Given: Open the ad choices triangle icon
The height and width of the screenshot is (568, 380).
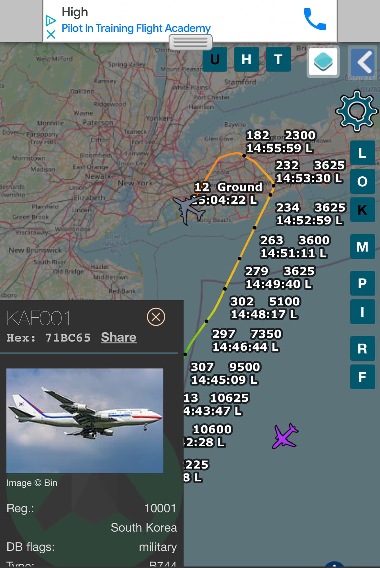Looking at the screenshot, I should pos(50,21).
